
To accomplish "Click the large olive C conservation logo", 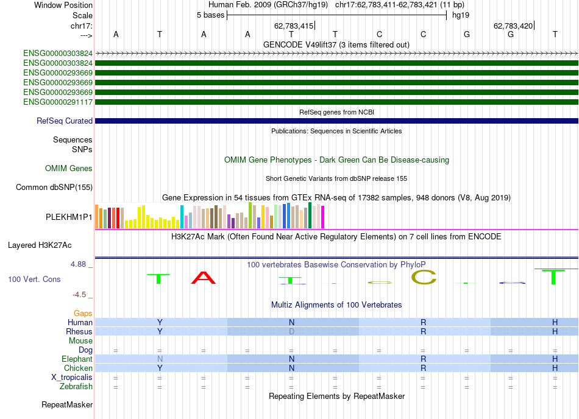I will (424, 277).
